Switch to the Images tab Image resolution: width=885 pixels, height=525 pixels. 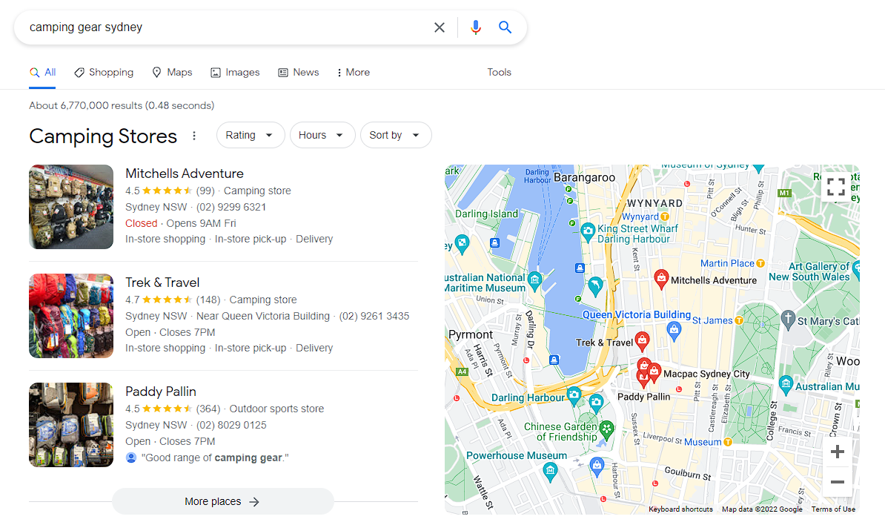(235, 72)
